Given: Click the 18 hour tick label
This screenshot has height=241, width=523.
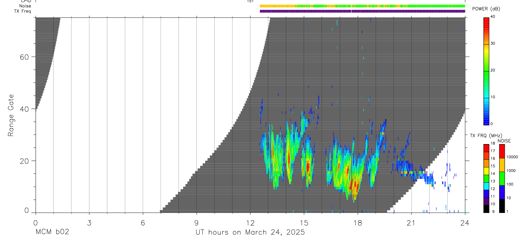Looking at the screenshot, I should [358, 222].
